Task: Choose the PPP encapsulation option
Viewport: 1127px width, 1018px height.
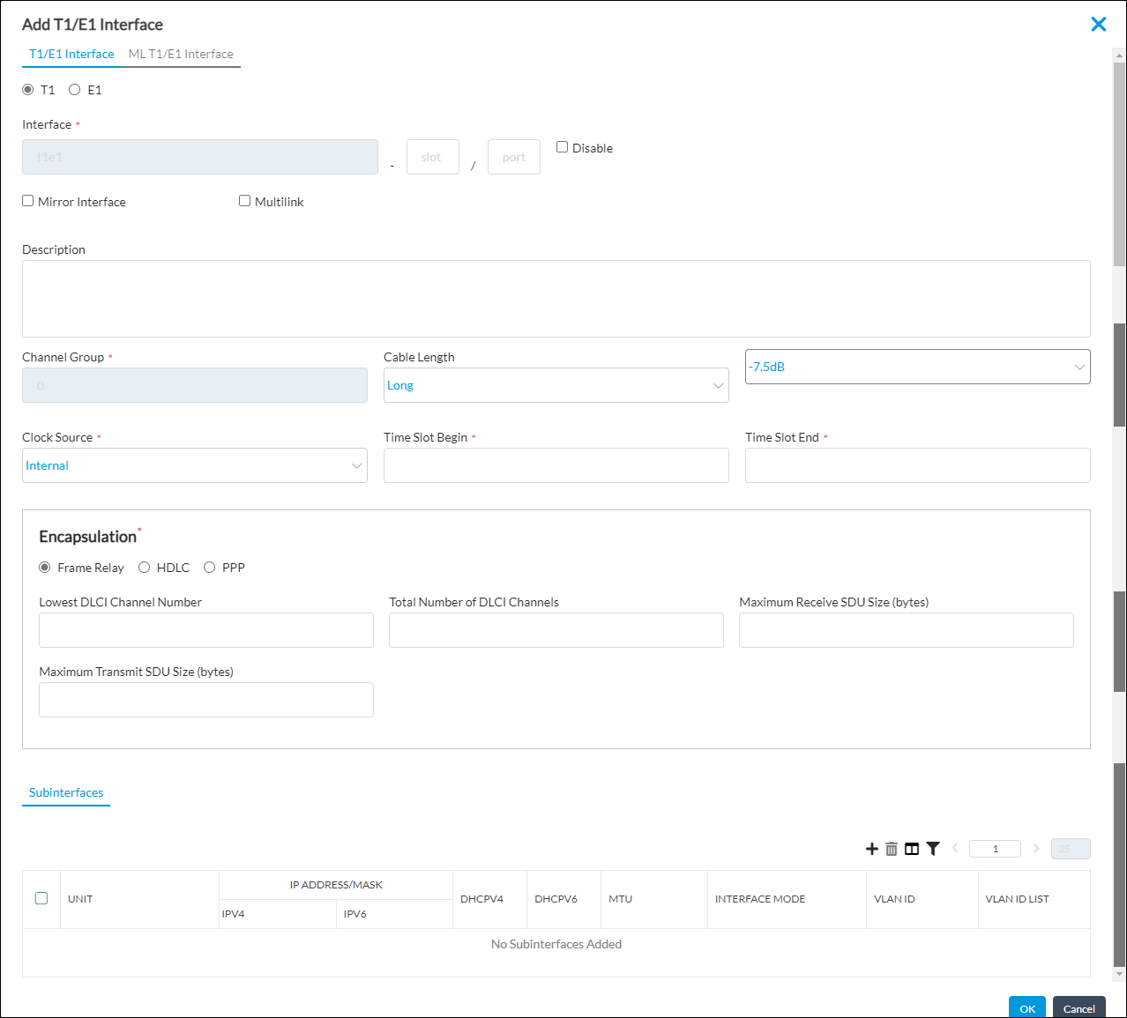Action: [210, 568]
